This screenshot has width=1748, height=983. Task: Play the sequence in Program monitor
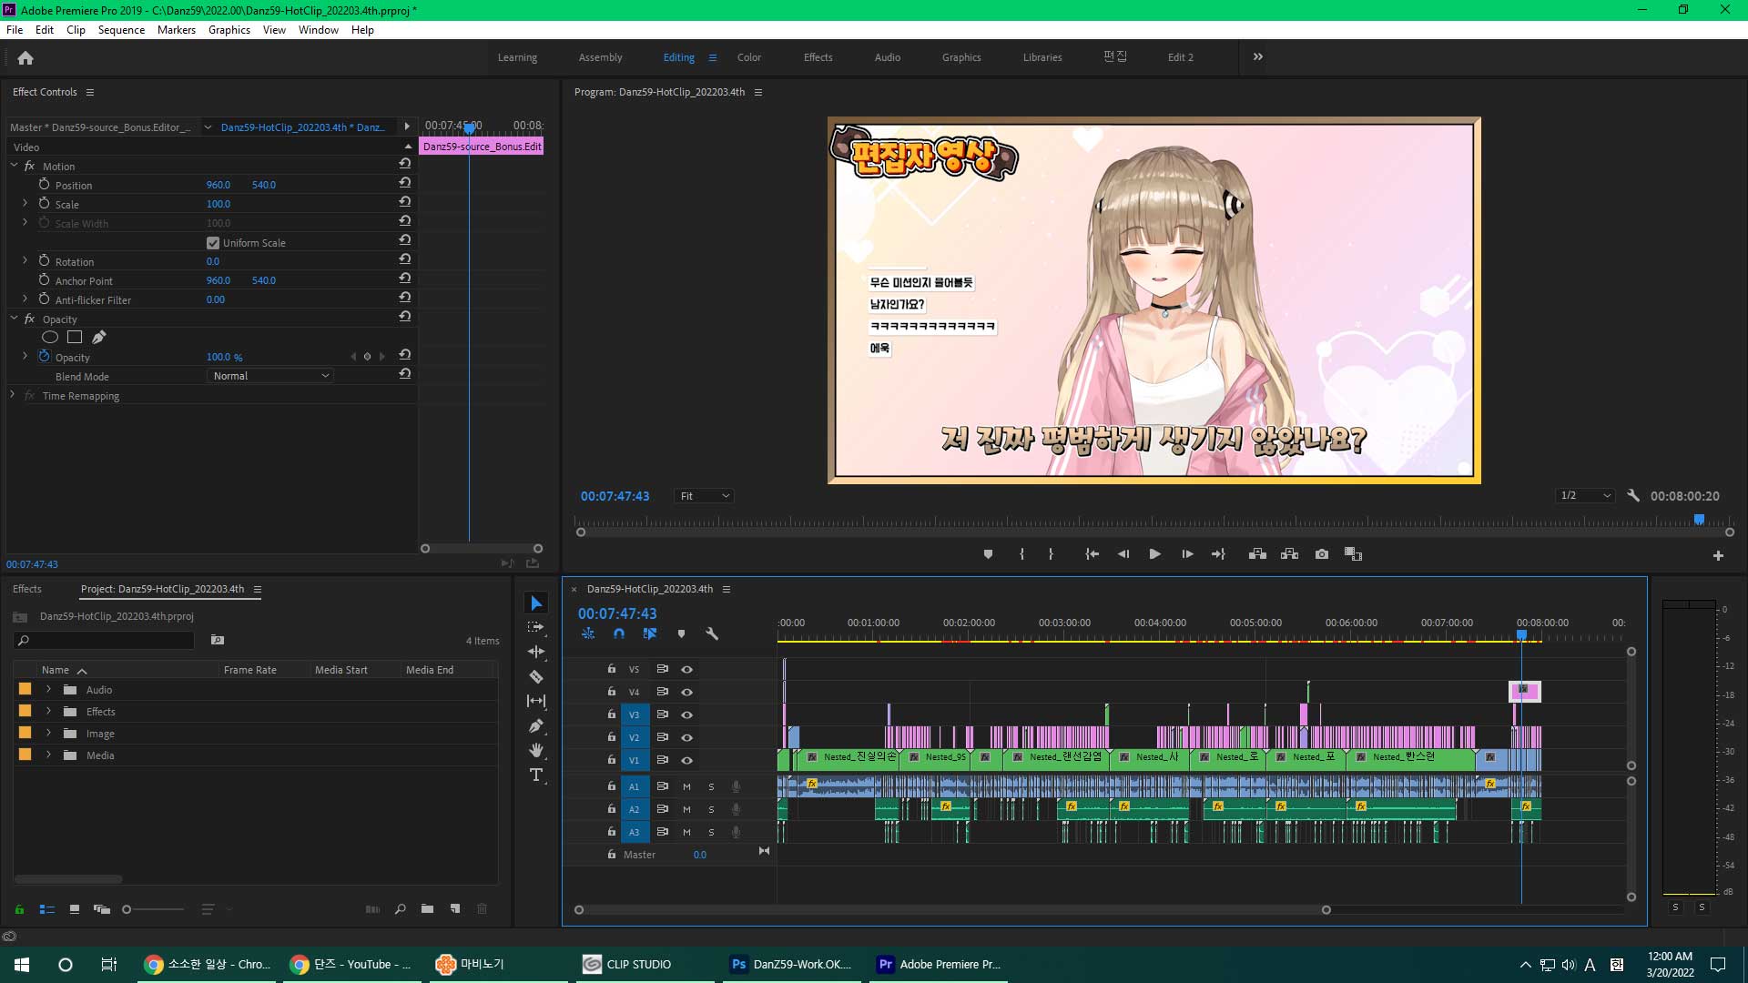(x=1154, y=554)
